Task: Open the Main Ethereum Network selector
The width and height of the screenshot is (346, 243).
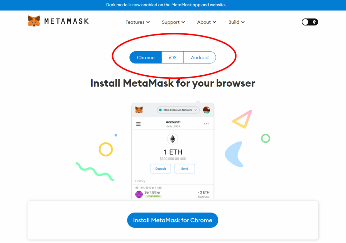Action: click(178, 110)
